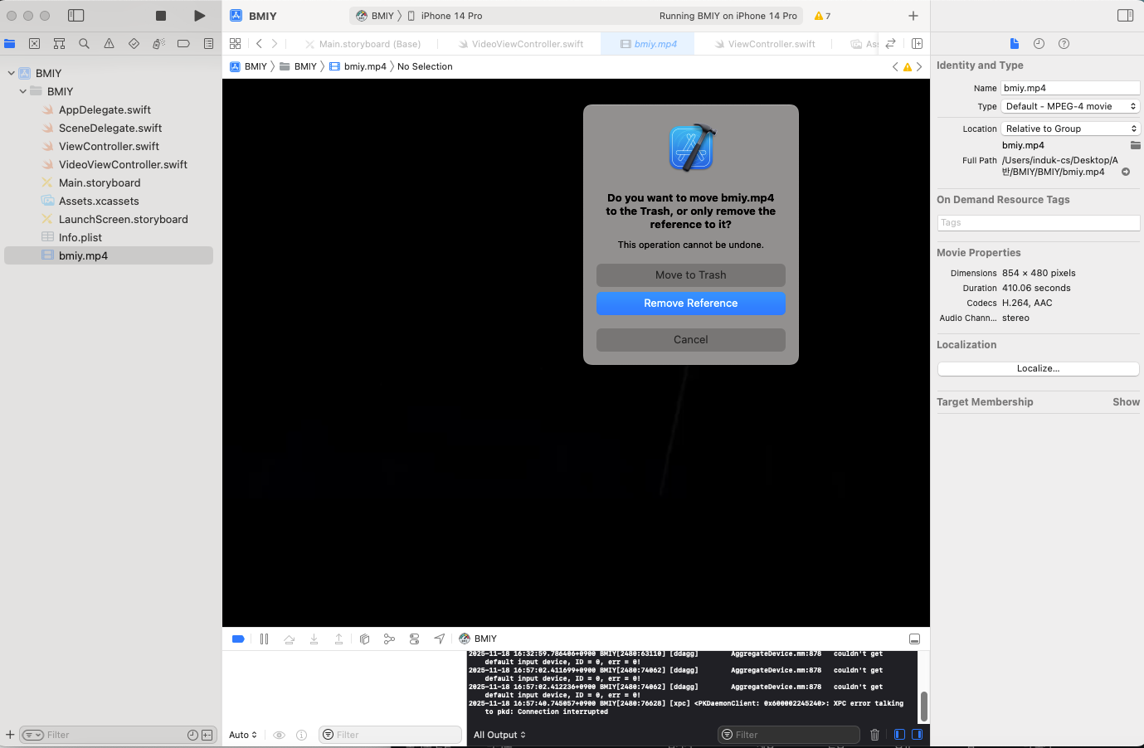Click the Remove Reference button

(x=690, y=304)
